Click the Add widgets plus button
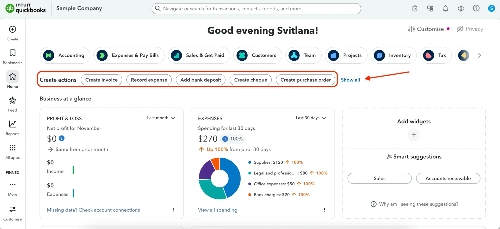 [414, 135]
